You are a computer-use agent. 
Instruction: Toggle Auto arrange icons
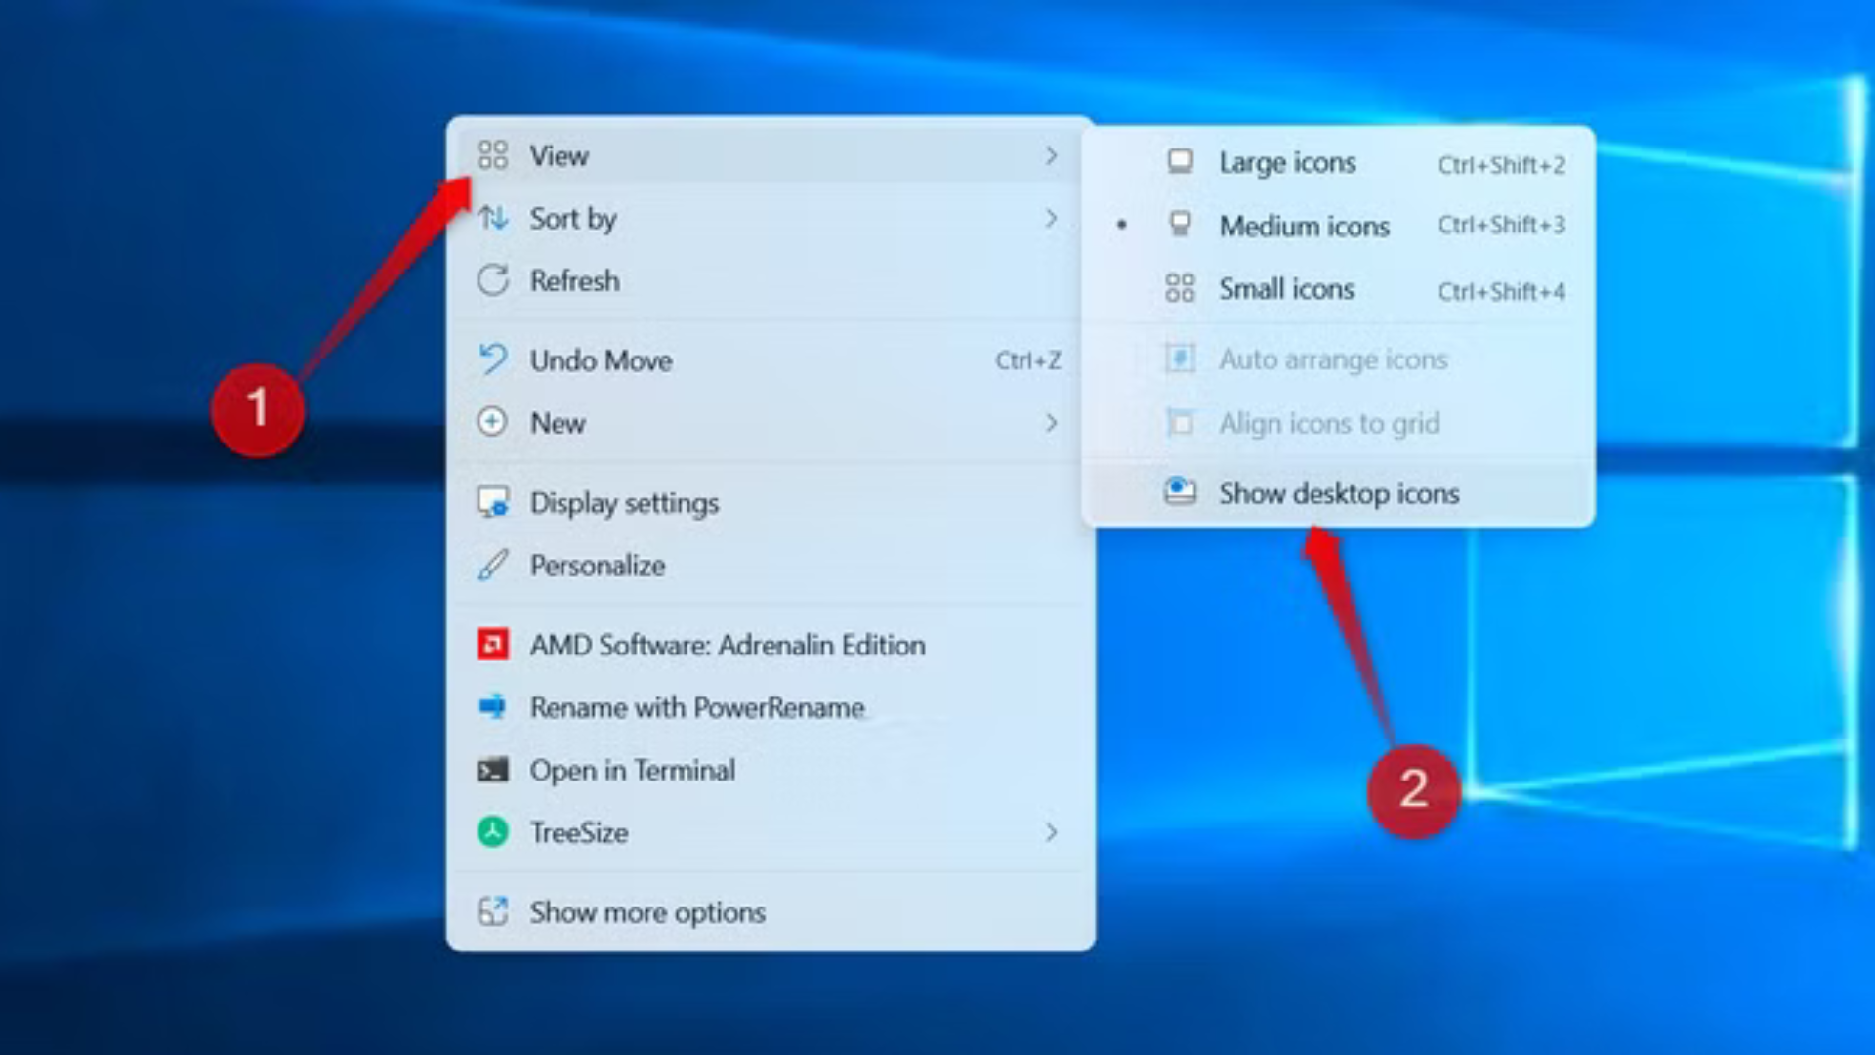coord(1333,359)
